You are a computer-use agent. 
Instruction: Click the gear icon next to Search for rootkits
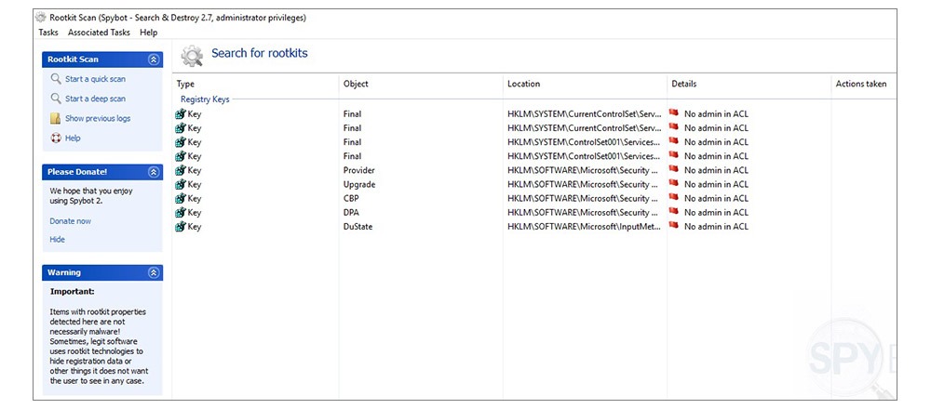tap(192, 55)
